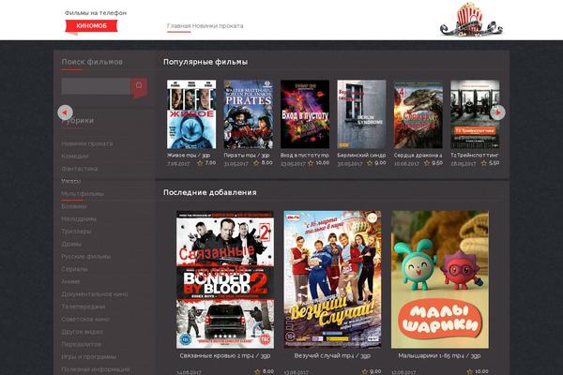Click the popcorn film reel image
The height and width of the screenshot is (375, 563).
(x=471, y=20)
